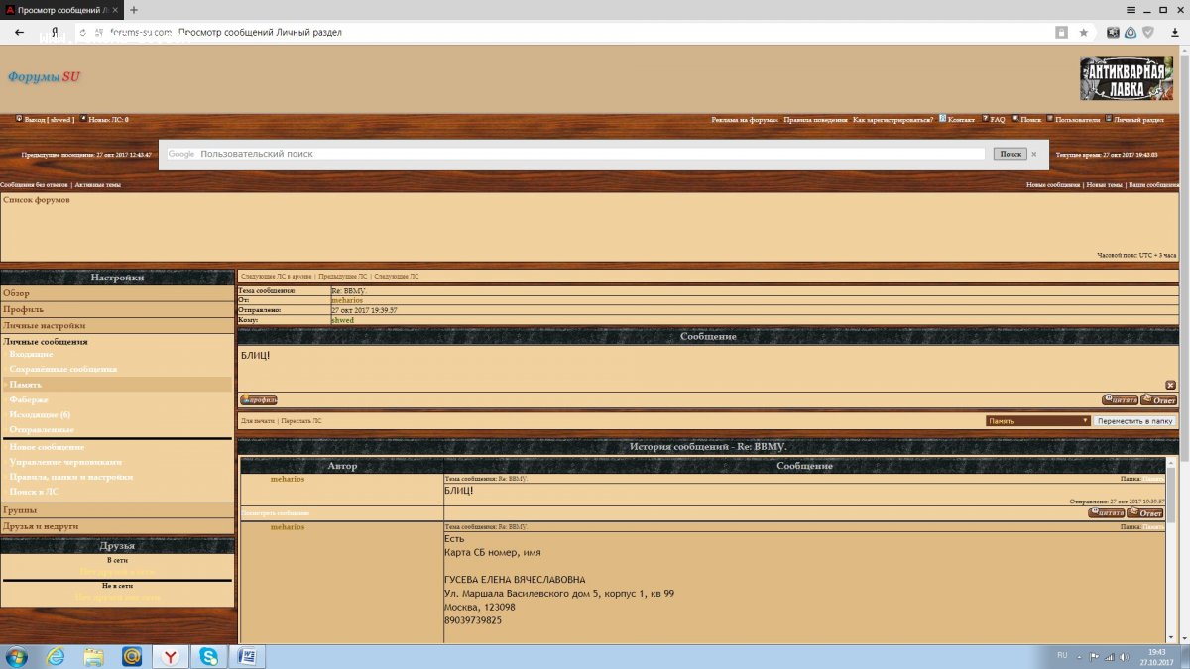This screenshot has height=669, width=1190.
Task: Expand the Группы section in sidebar
Action: (20, 510)
